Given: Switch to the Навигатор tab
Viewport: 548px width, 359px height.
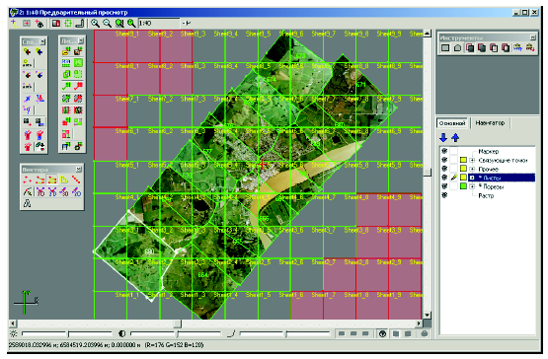Looking at the screenshot, I should tap(490, 123).
